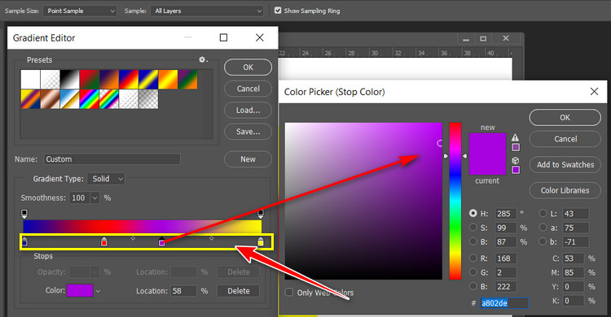The width and height of the screenshot is (611, 317).
Task: Click the not-web-safe cube icon
Action: click(x=515, y=160)
